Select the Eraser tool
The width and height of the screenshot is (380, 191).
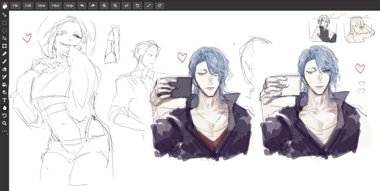pos(4,69)
